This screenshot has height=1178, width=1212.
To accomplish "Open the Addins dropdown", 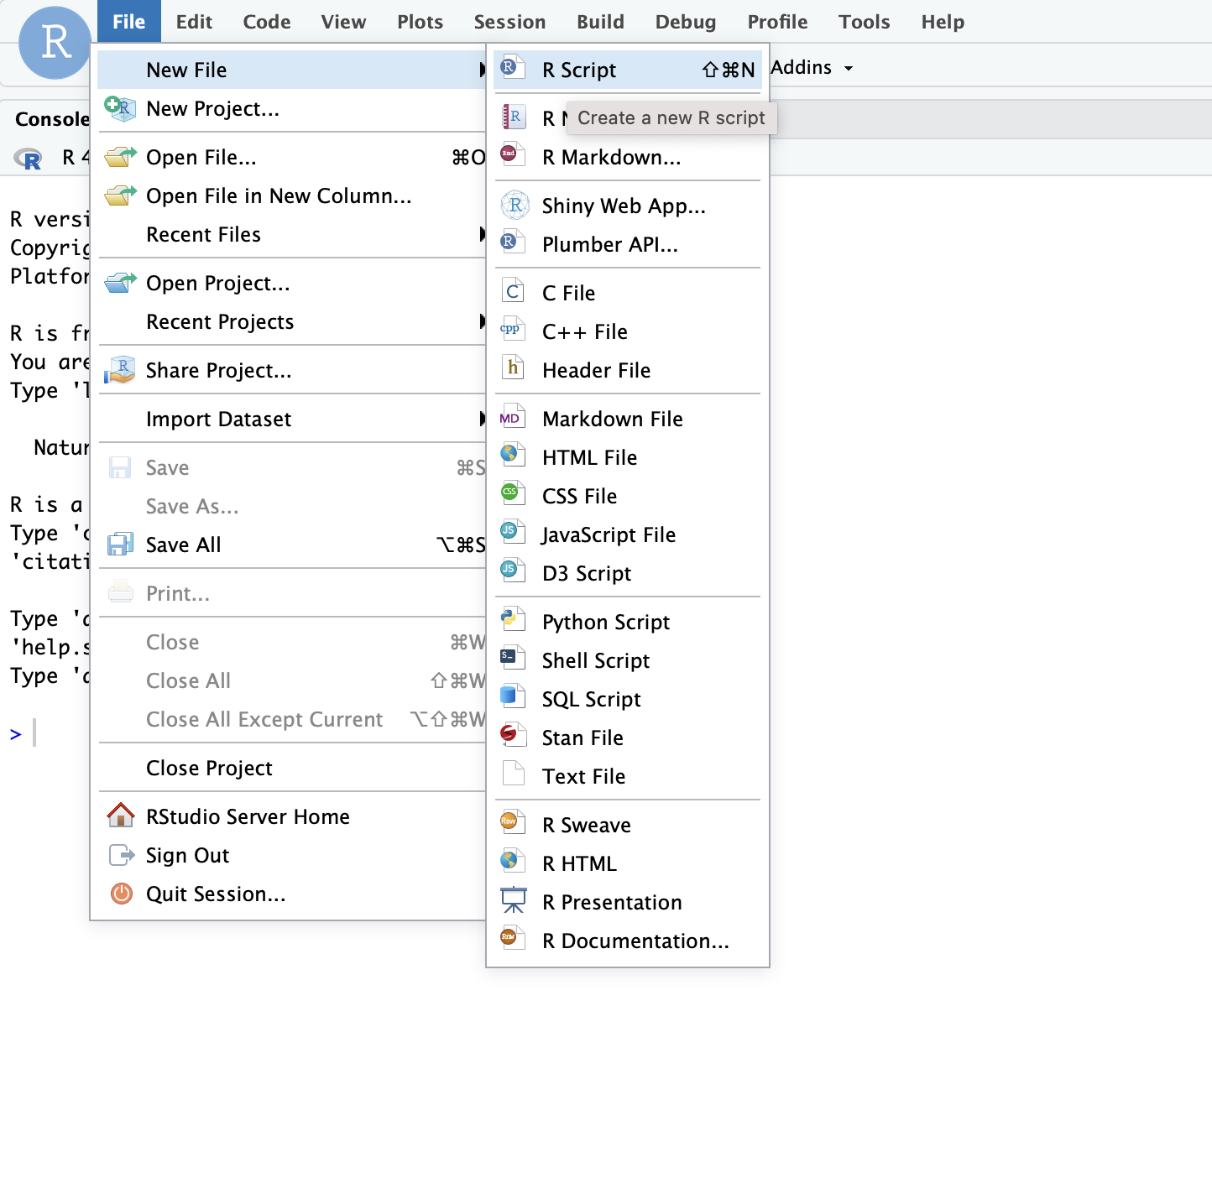I will click(812, 67).
